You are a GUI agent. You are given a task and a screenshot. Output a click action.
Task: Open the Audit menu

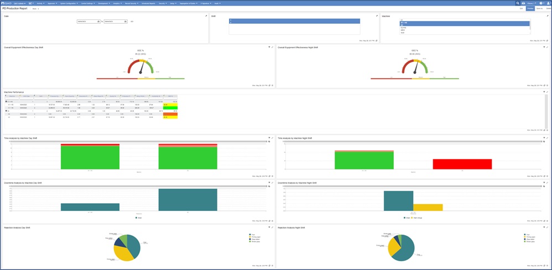point(217,3)
